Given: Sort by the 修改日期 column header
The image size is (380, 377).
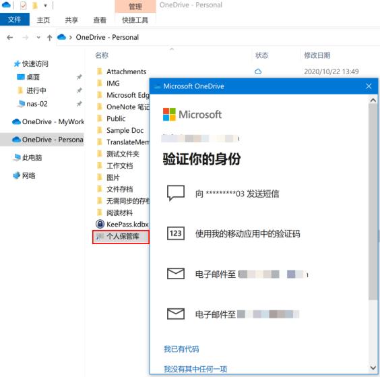Looking at the screenshot, I should pyautogui.click(x=317, y=55).
